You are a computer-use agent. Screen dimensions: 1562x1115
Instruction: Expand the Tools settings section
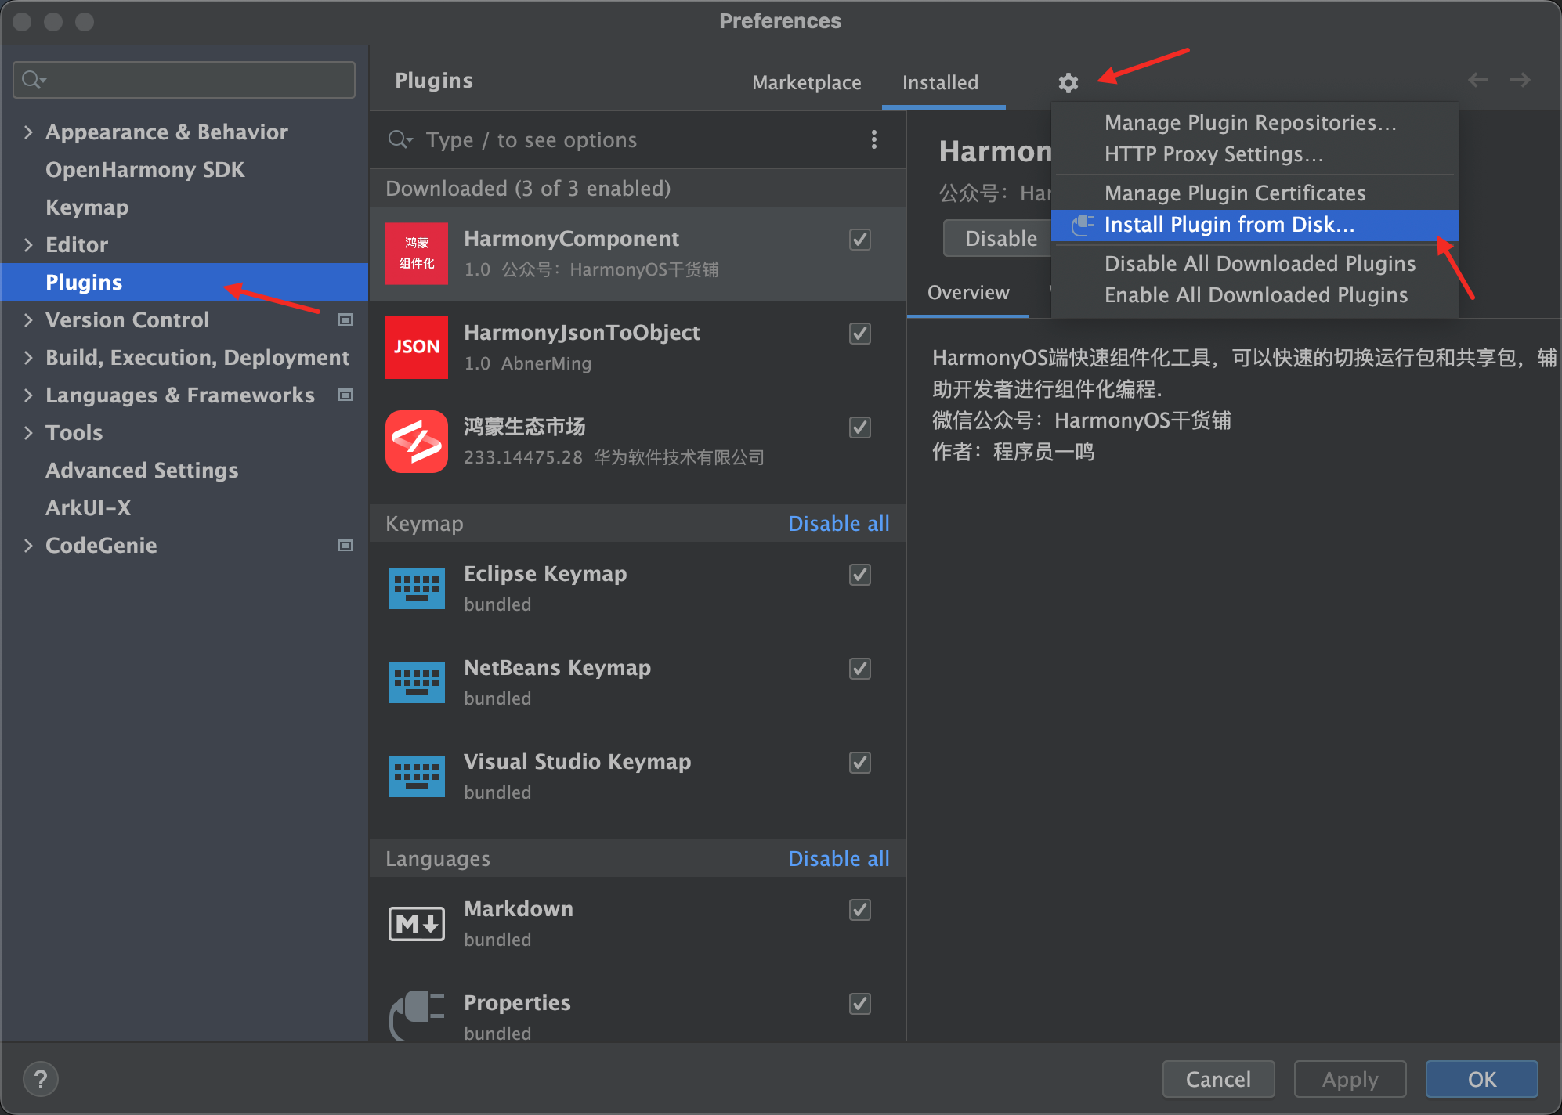point(28,432)
